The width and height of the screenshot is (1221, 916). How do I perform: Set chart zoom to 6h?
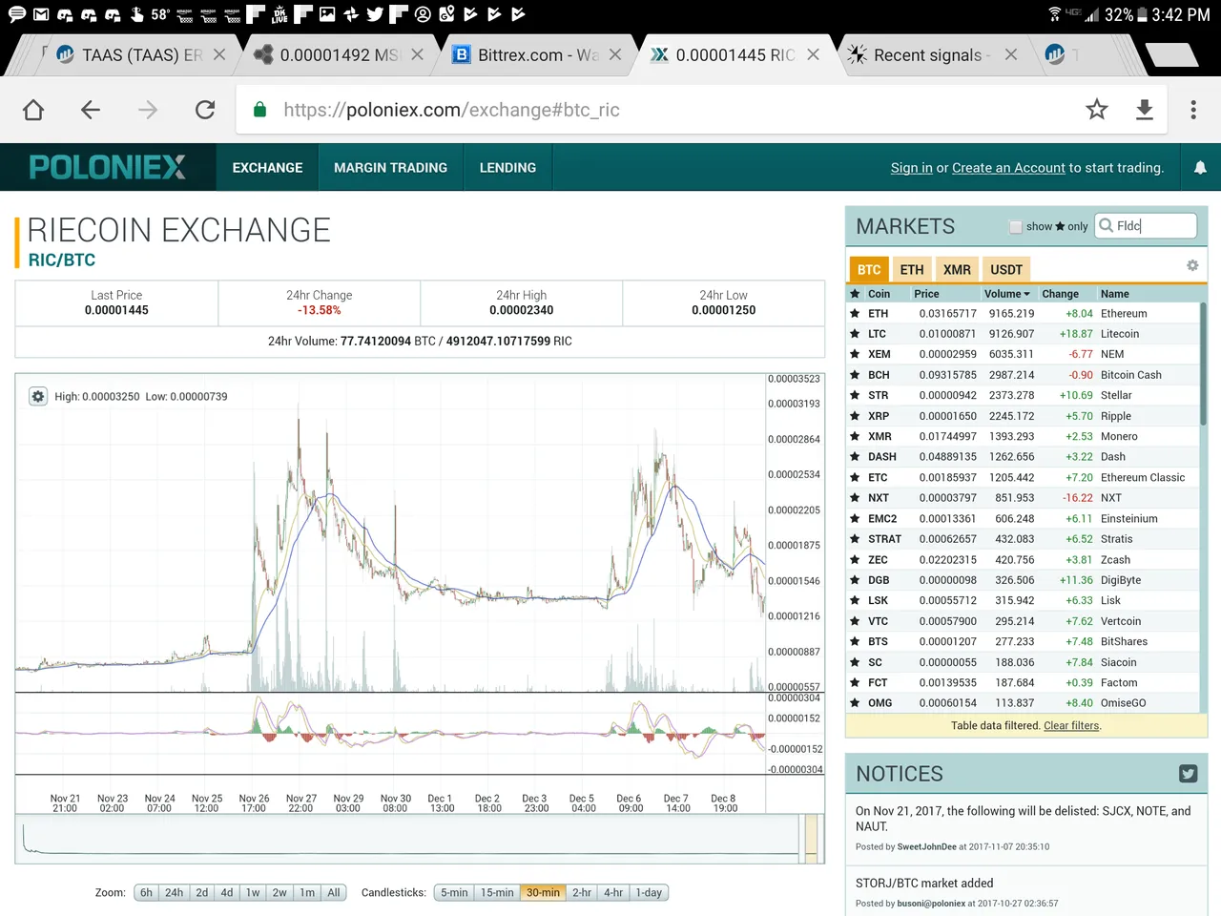tap(146, 893)
